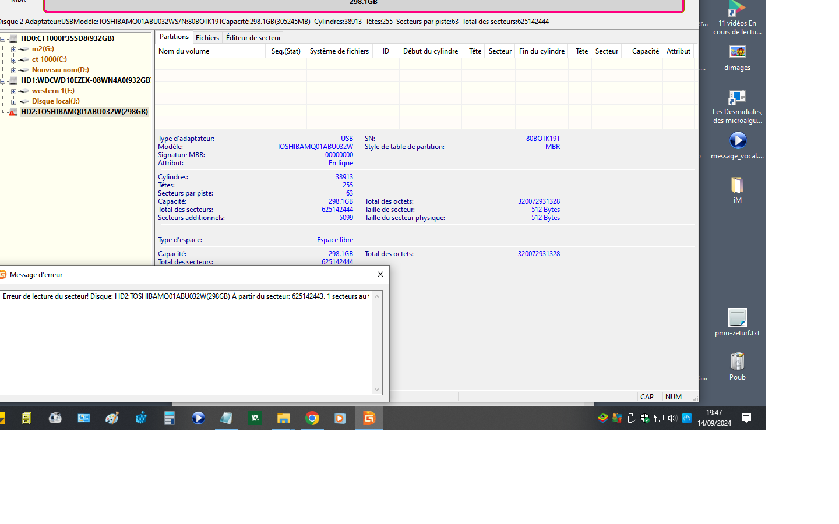Open the Paint palette taskbar icon
839x524 pixels.
tap(112, 418)
